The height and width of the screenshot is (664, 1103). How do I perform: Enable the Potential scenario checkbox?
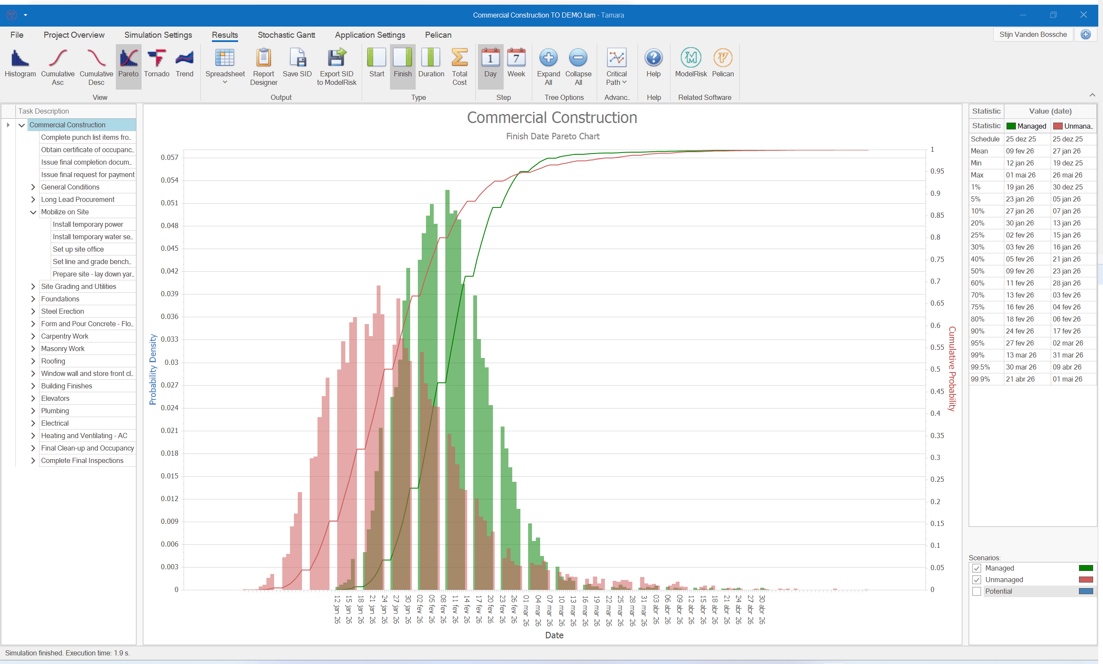pos(976,592)
